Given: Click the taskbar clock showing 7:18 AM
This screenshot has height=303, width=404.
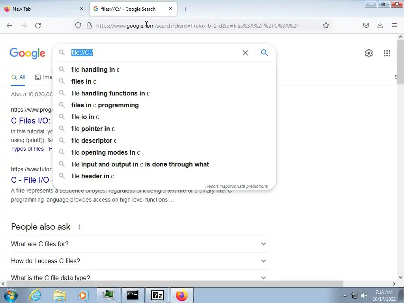Looking at the screenshot, I should tap(383, 296).
